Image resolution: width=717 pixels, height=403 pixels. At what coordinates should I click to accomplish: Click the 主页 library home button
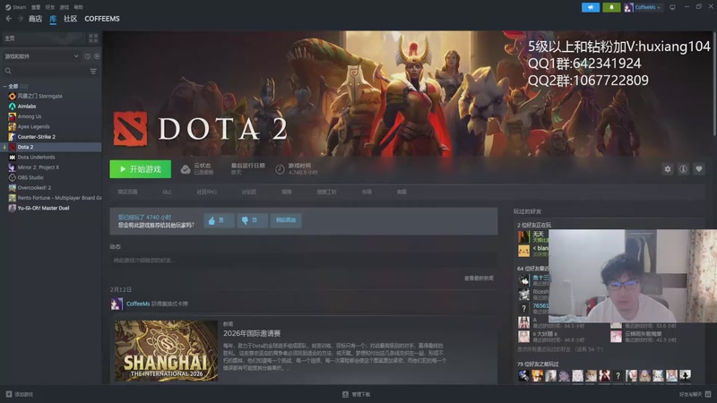click(43, 39)
